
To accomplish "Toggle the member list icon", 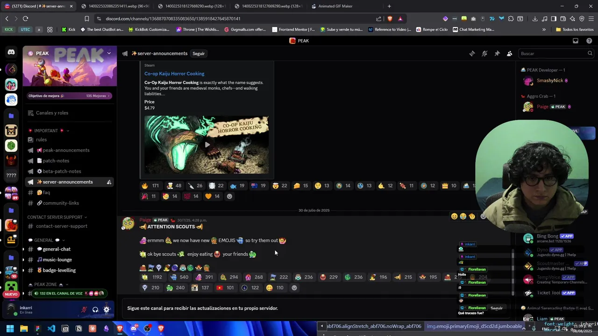I will tap(509, 54).
